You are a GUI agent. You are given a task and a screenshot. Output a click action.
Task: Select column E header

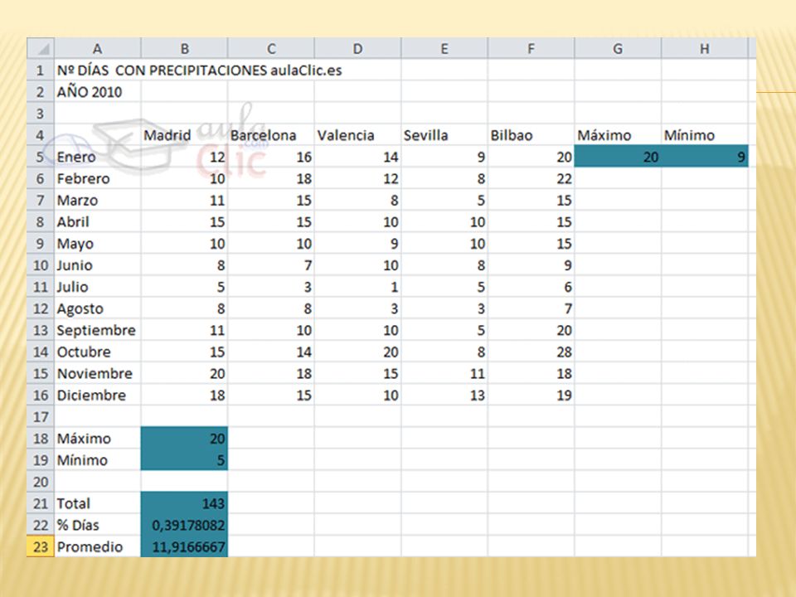point(444,48)
